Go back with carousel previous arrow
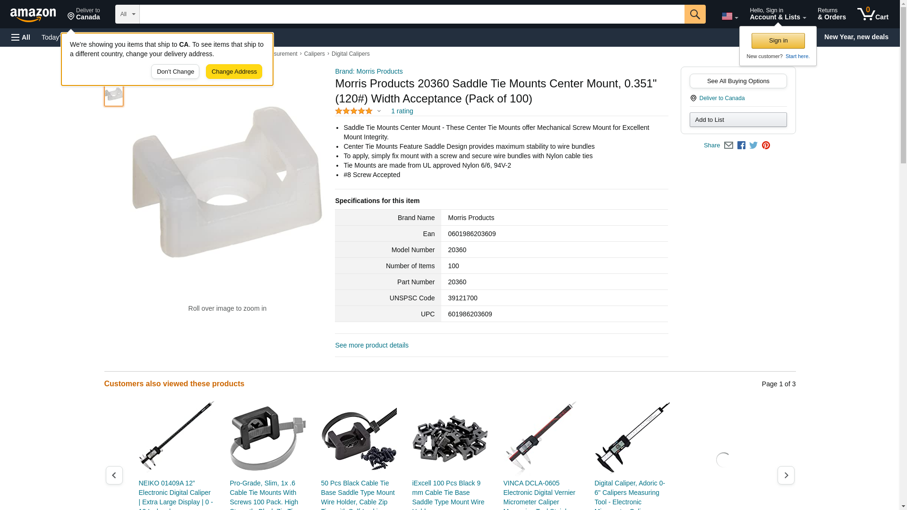 [114, 475]
